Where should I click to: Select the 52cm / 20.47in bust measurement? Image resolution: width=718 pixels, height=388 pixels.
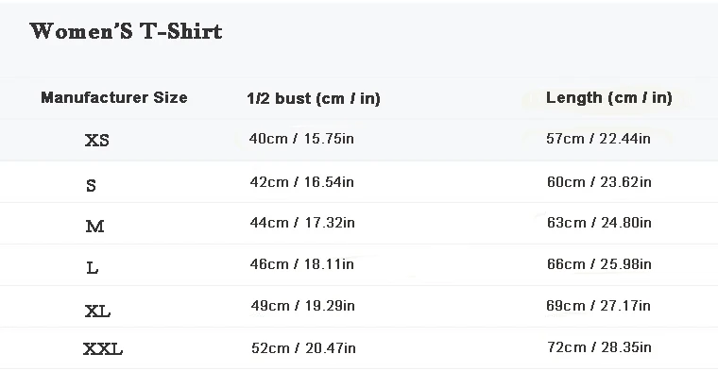(301, 347)
